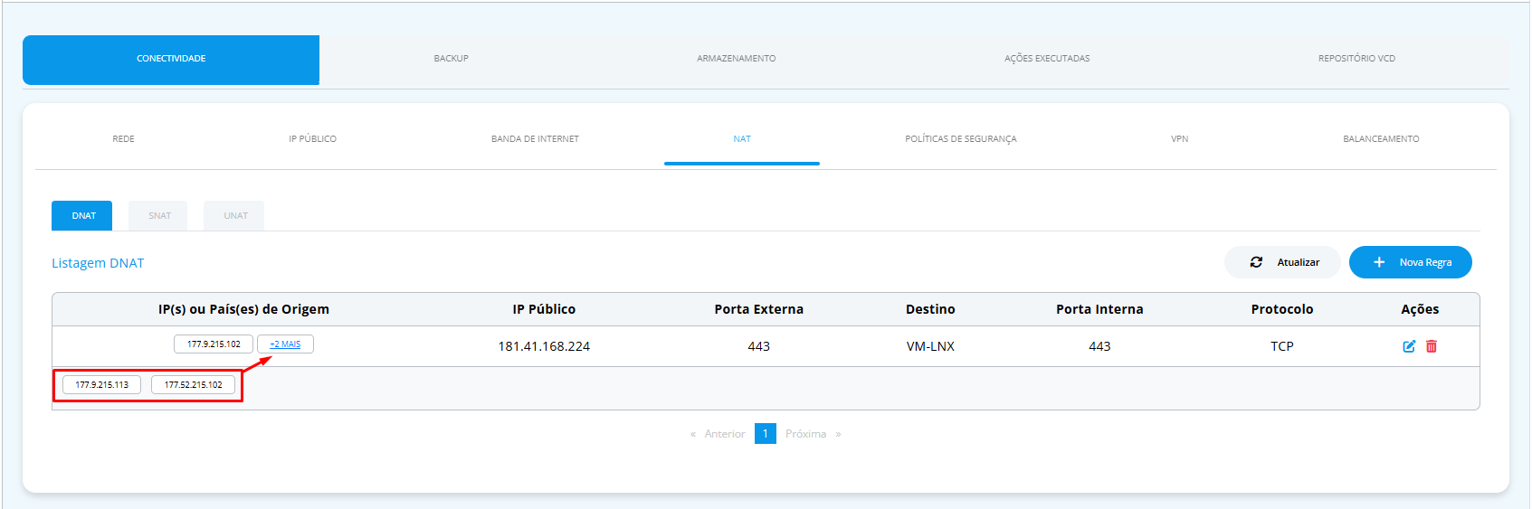Image resolution: width=1532 pixels, height=509 pixels.
Task: Click the Atualizar button
Action: pos(1282,262)
